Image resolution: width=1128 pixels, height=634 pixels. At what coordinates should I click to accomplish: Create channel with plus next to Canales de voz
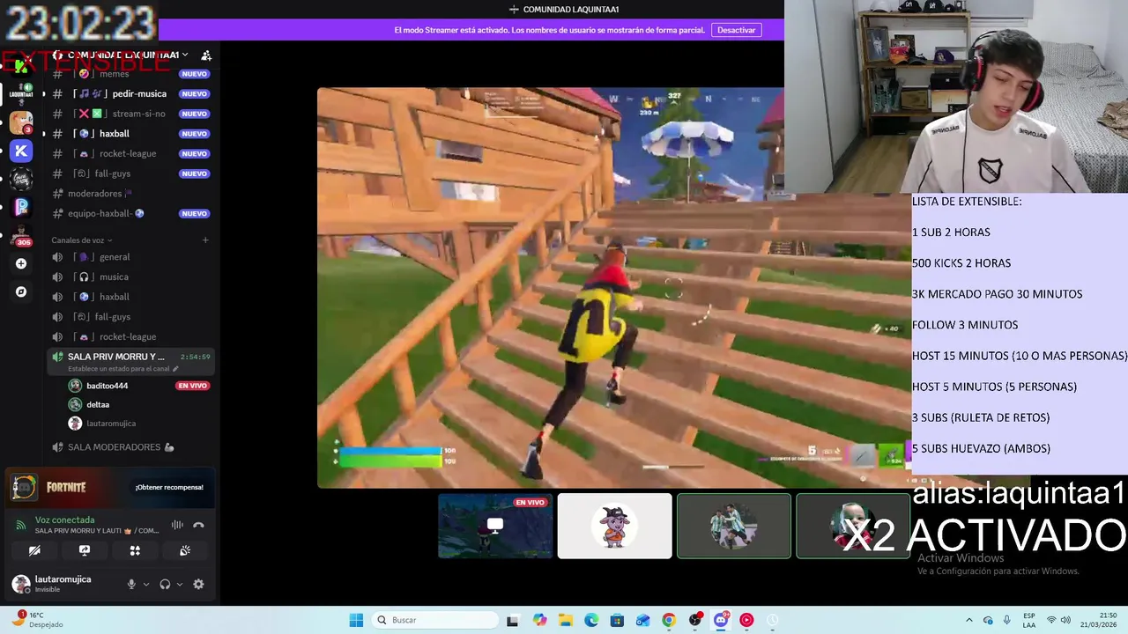pyautogui.click(x=205, y=240)
